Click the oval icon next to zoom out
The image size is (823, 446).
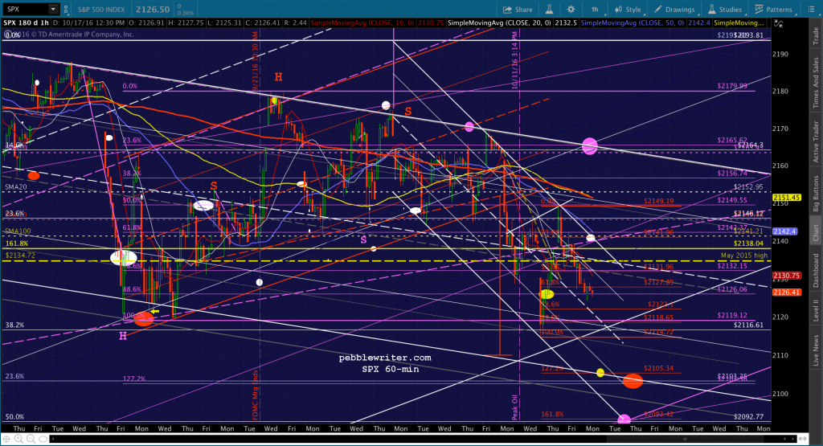[43, 439]
